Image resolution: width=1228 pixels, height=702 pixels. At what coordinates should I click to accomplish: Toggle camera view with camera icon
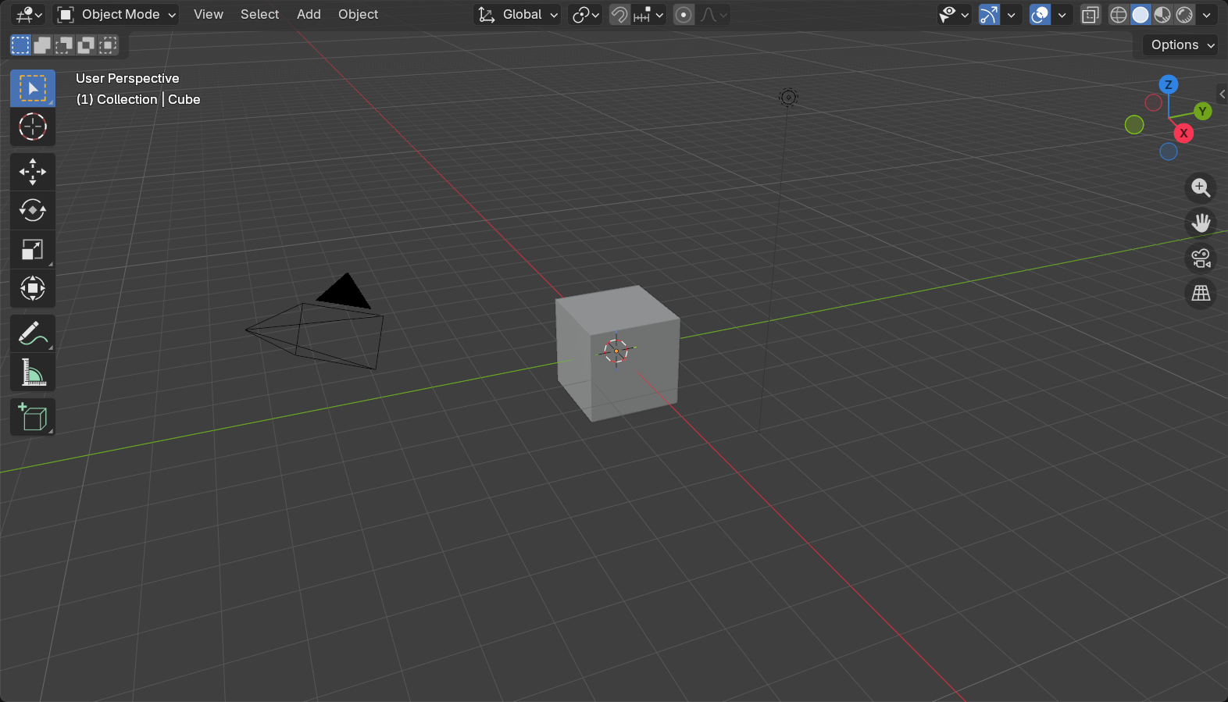[1201, 258]
